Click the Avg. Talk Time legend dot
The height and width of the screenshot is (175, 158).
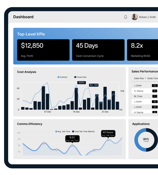(56, 132)
